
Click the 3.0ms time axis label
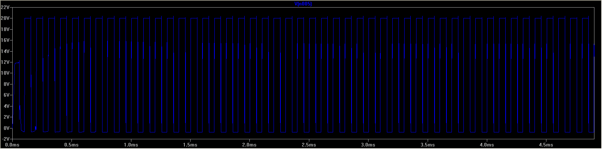pyautogui.click(x=368, y=145)
